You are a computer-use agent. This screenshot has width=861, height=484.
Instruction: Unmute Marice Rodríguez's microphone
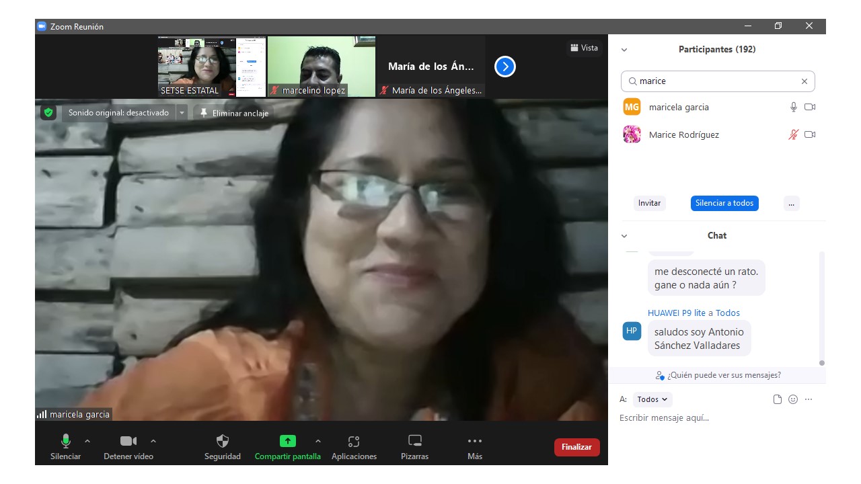793,134
